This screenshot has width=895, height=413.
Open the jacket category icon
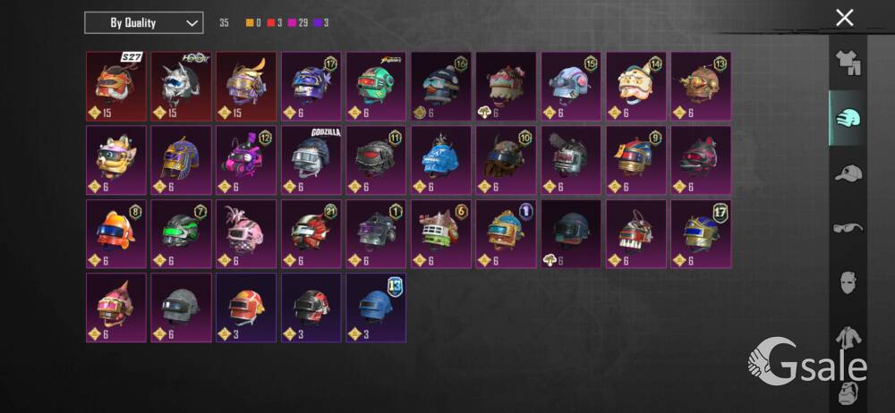tap(848, 338)
